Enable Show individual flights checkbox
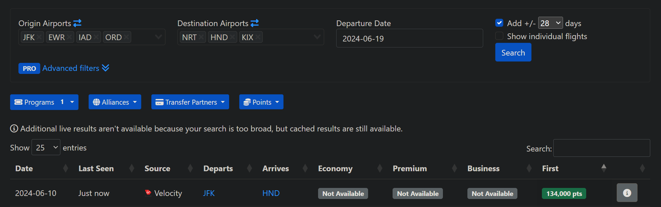Image resolution: width=661 pixels, height=207 pixels. tap(499, 36)
